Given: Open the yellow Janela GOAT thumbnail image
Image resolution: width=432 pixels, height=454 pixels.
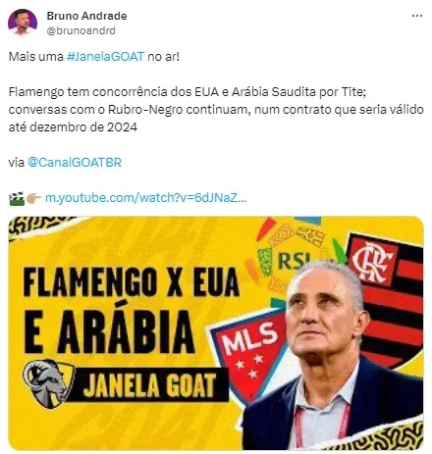Looking at the screenshot, I should (216, 333).
